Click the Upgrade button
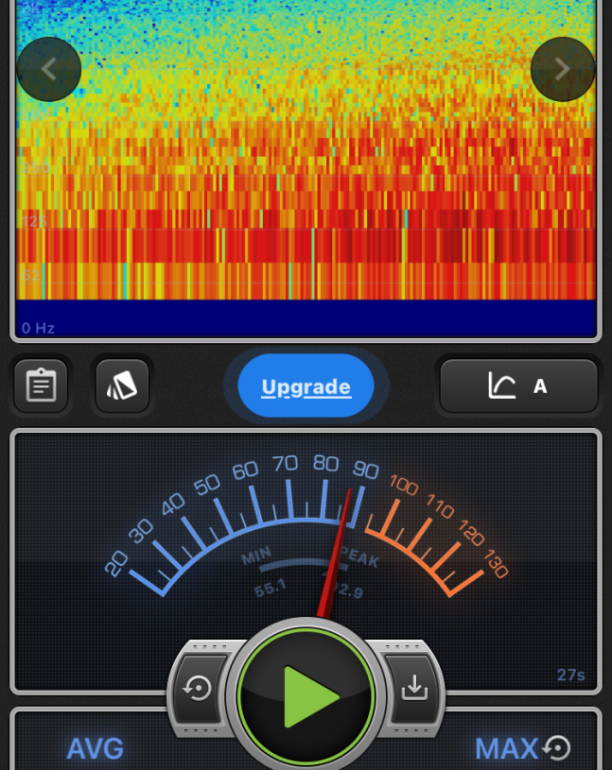The height and width of the screenshot is (770, 612). pyautogui.click(x=306, y=386)
